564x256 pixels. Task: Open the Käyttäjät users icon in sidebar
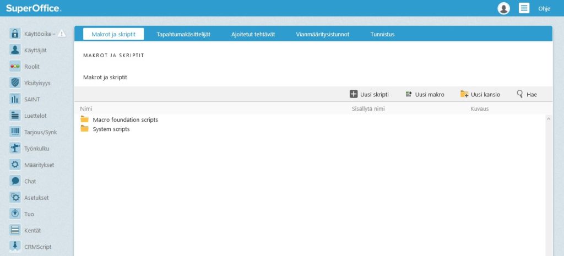pyautogui.click(x=15, y=50)
